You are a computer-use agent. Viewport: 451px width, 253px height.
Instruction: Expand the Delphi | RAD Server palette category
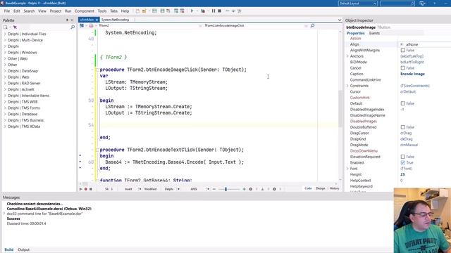(5, 83)
